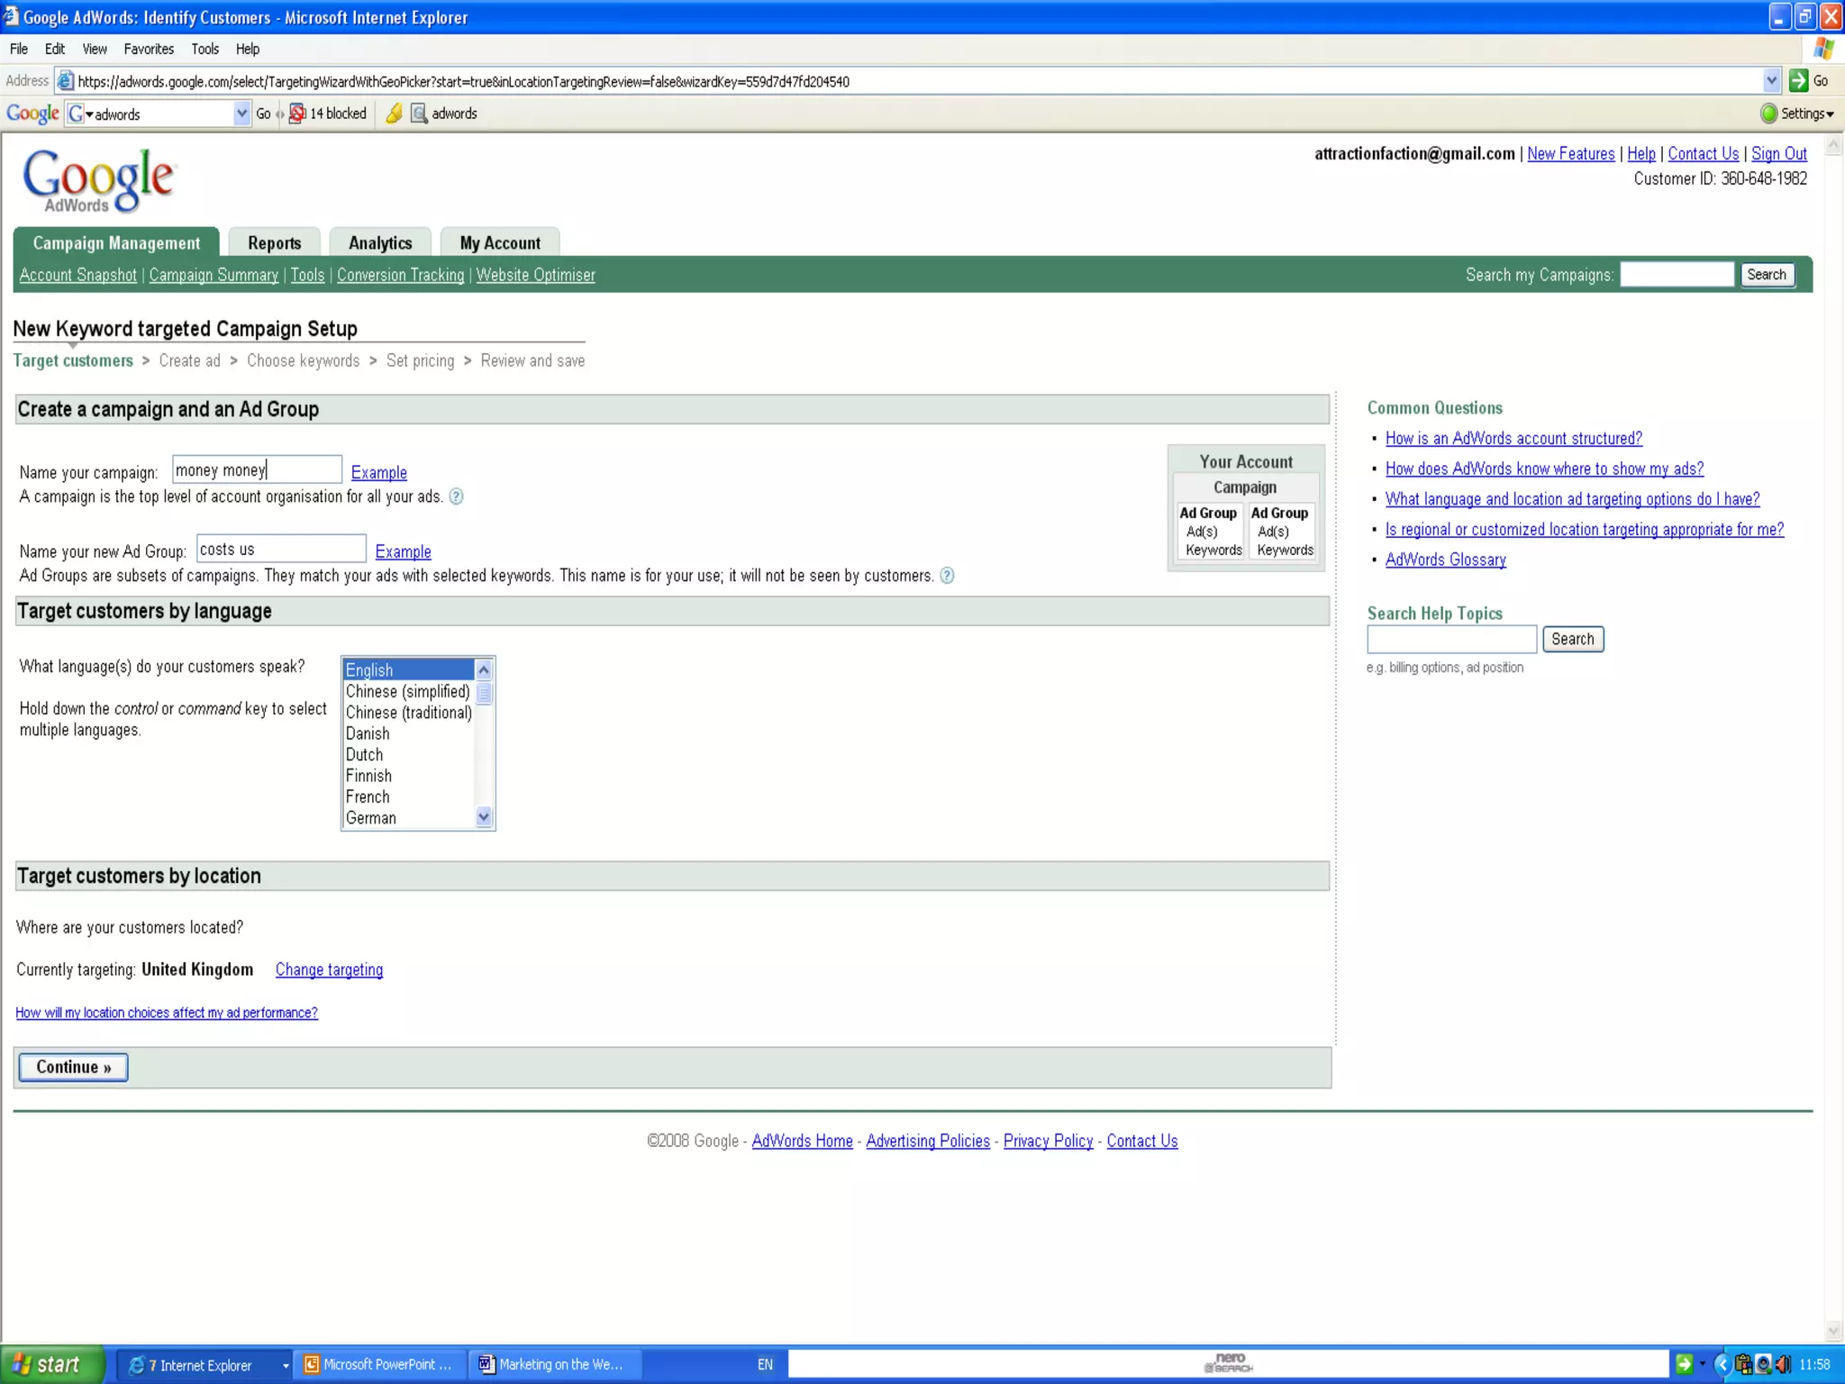
Task: Click the Google AdWords logo
Action: tap(98, 179)
